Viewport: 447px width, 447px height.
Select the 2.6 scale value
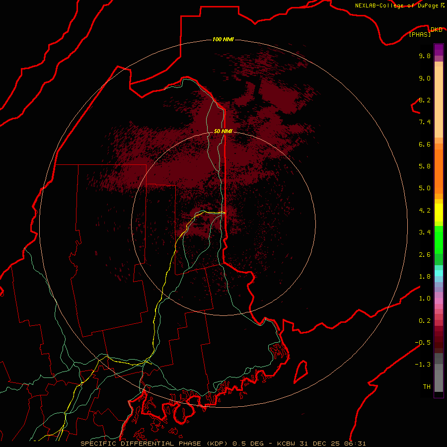point(425,254)
